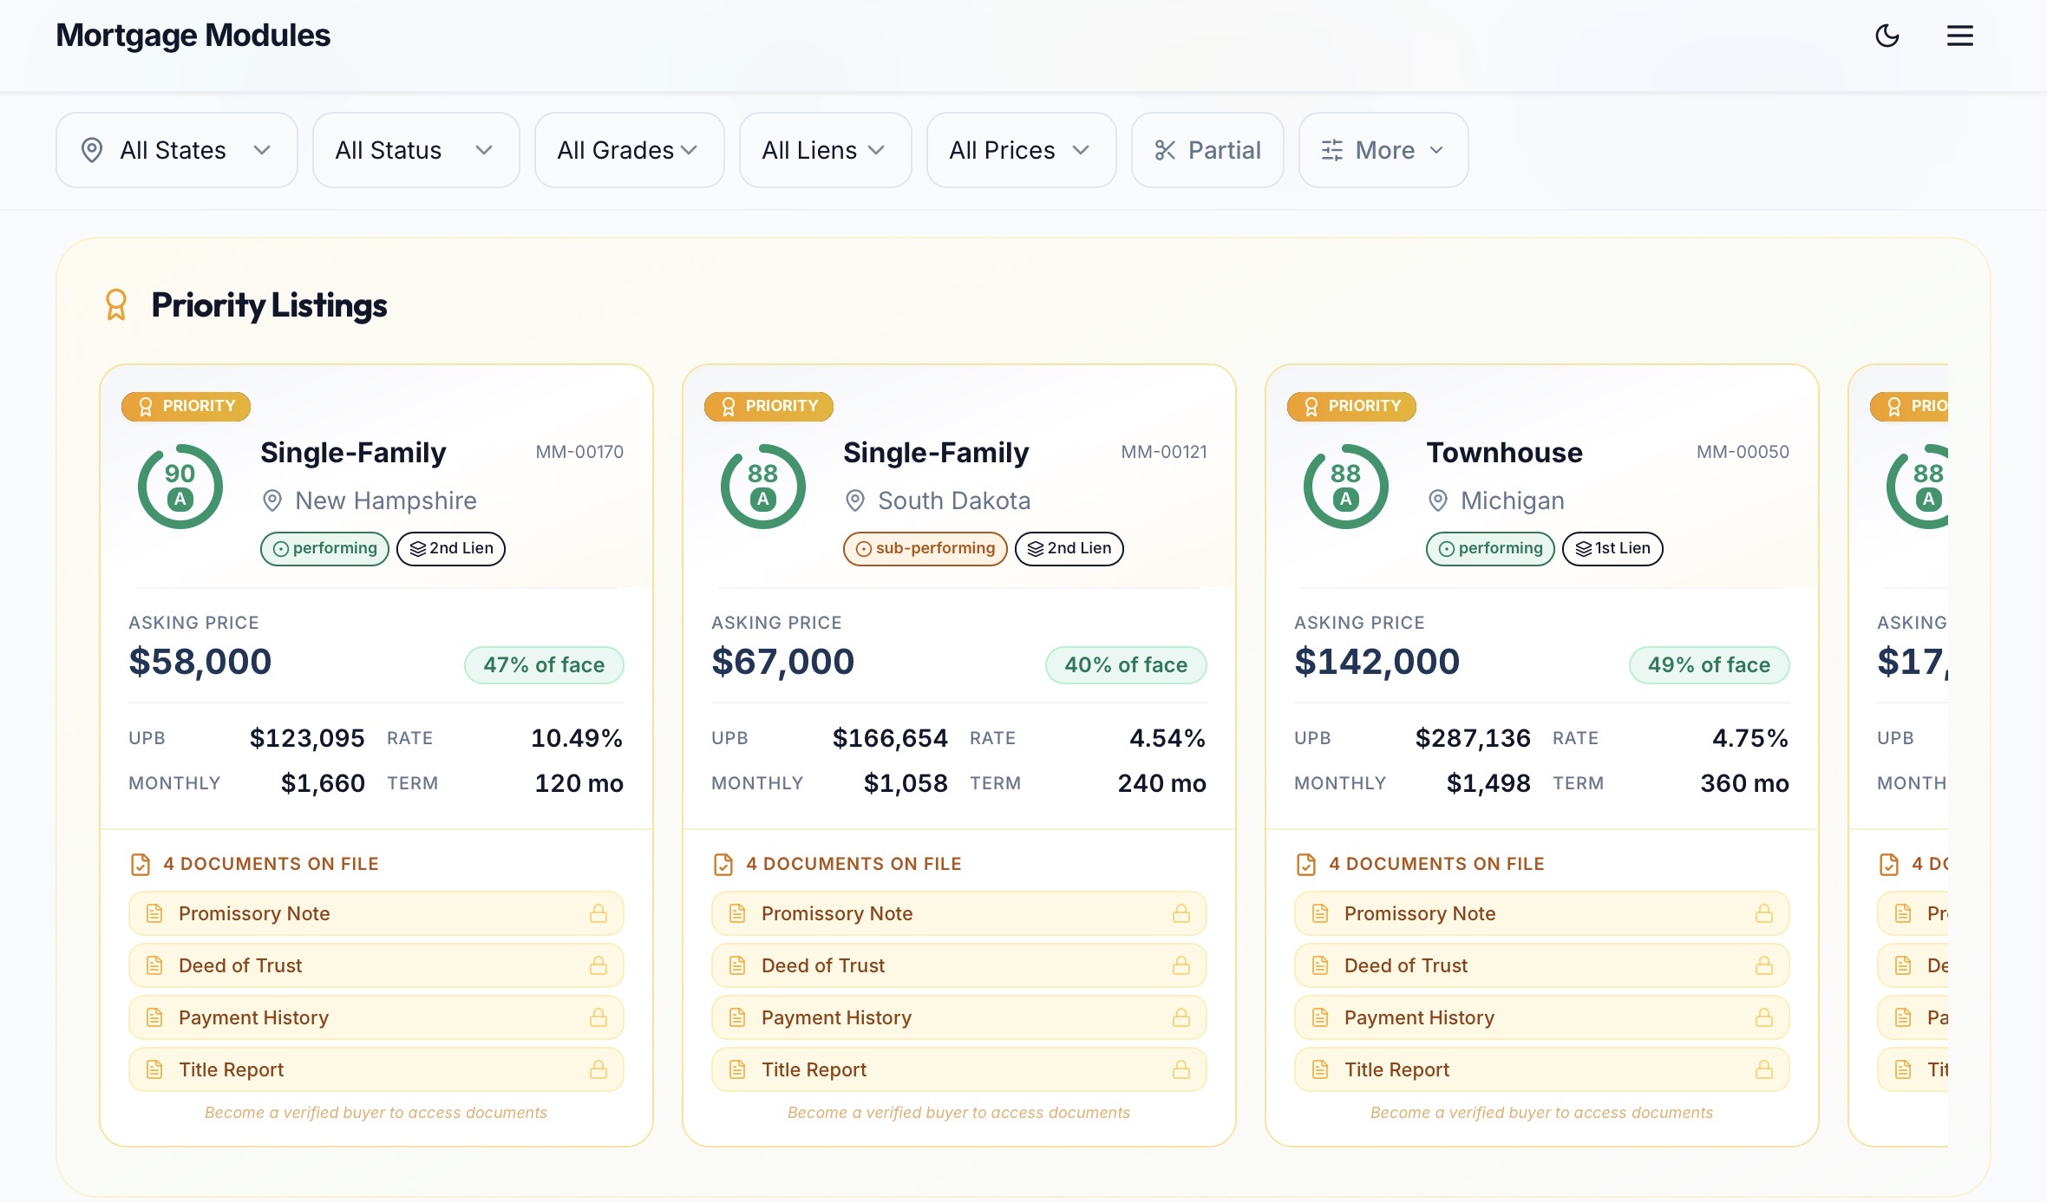Toggle the Partial filter button

(1207, 150)
